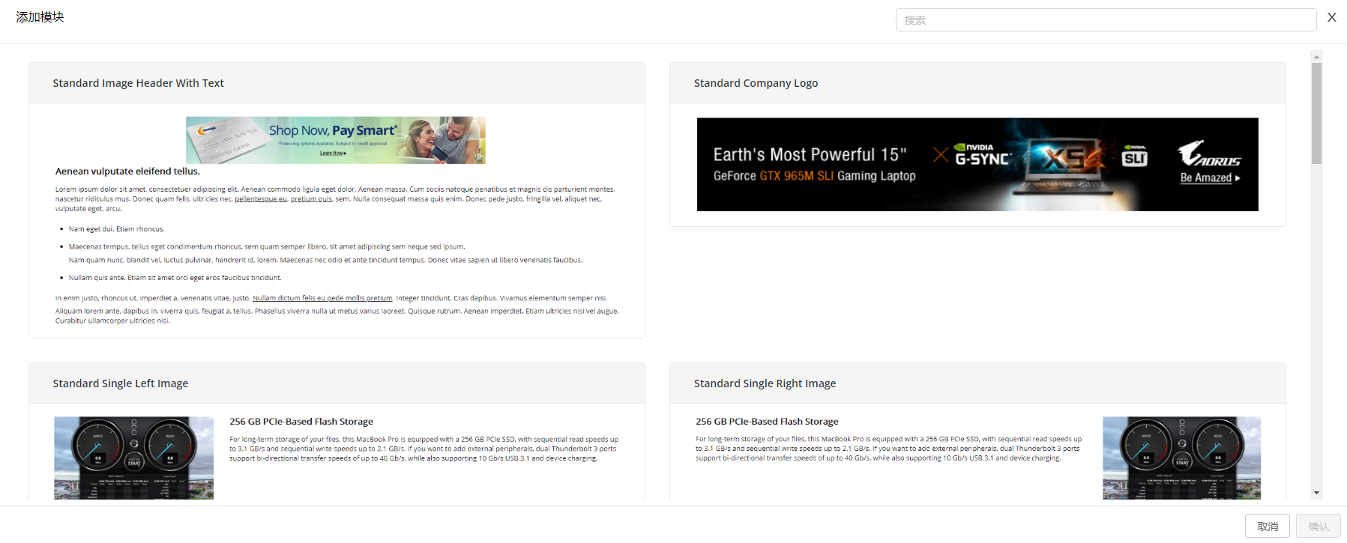This screenshot has width=1347, height=543.
Task: Click the pellentesque eu underlined link
Action: [261, 199]
